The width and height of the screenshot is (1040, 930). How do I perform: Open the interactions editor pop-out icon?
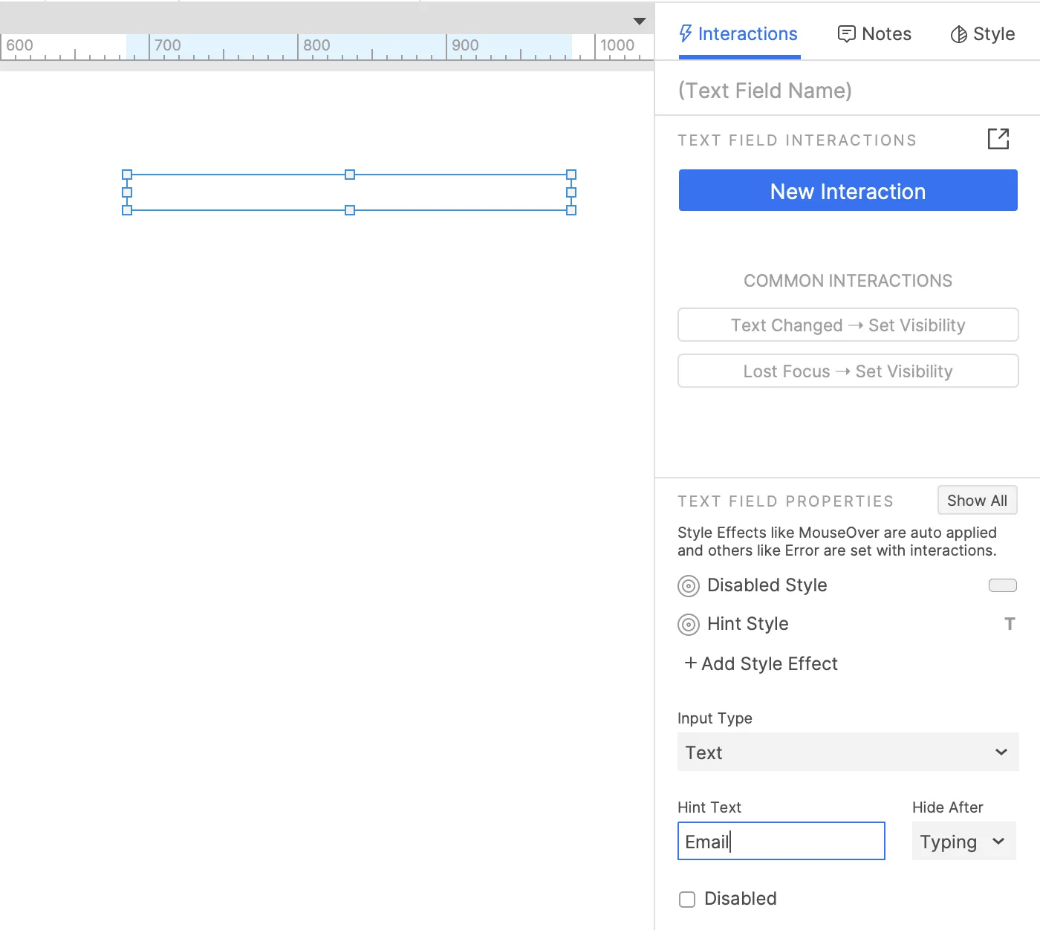pos(998,139)
